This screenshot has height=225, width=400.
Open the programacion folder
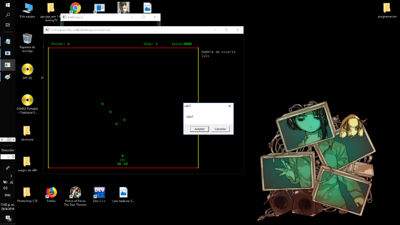point(387,11)
